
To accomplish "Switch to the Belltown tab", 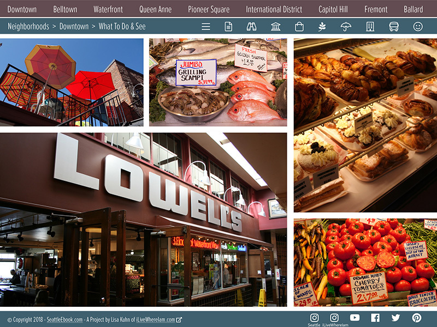I will [x=65, y=9].
